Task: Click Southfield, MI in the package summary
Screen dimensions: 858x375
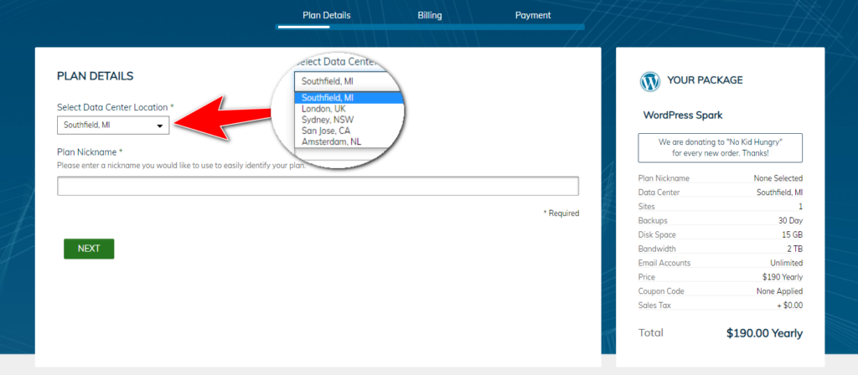Action: (x=779, y=193)
